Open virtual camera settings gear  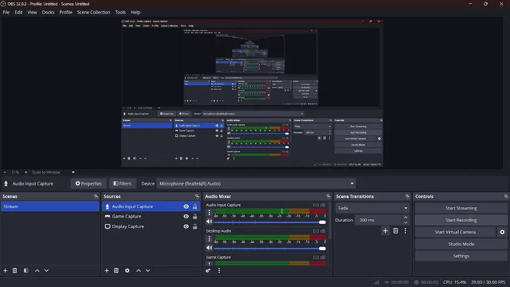point(502,232)
